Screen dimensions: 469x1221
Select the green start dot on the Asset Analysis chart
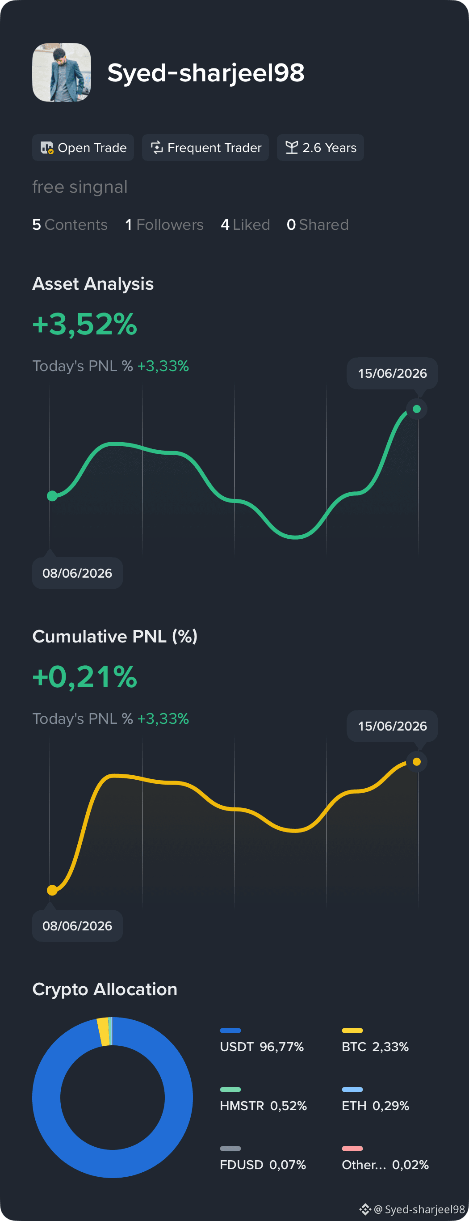(52, 496)
